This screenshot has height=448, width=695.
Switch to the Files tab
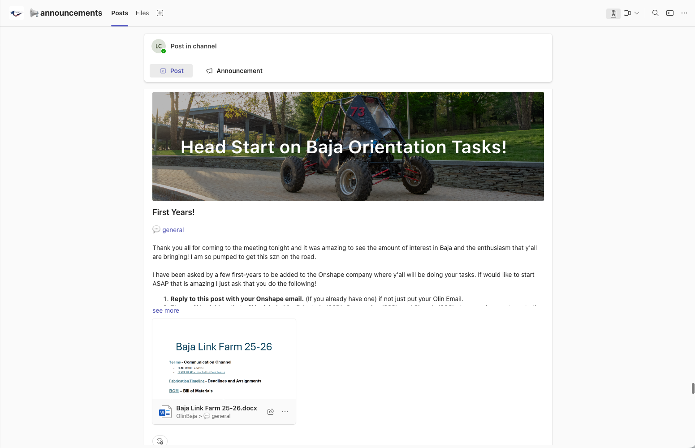[x=142, y=13]
